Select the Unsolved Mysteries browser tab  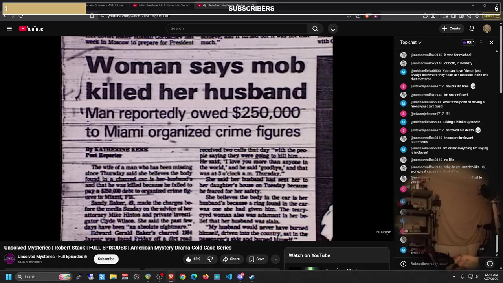coord(226,5)
